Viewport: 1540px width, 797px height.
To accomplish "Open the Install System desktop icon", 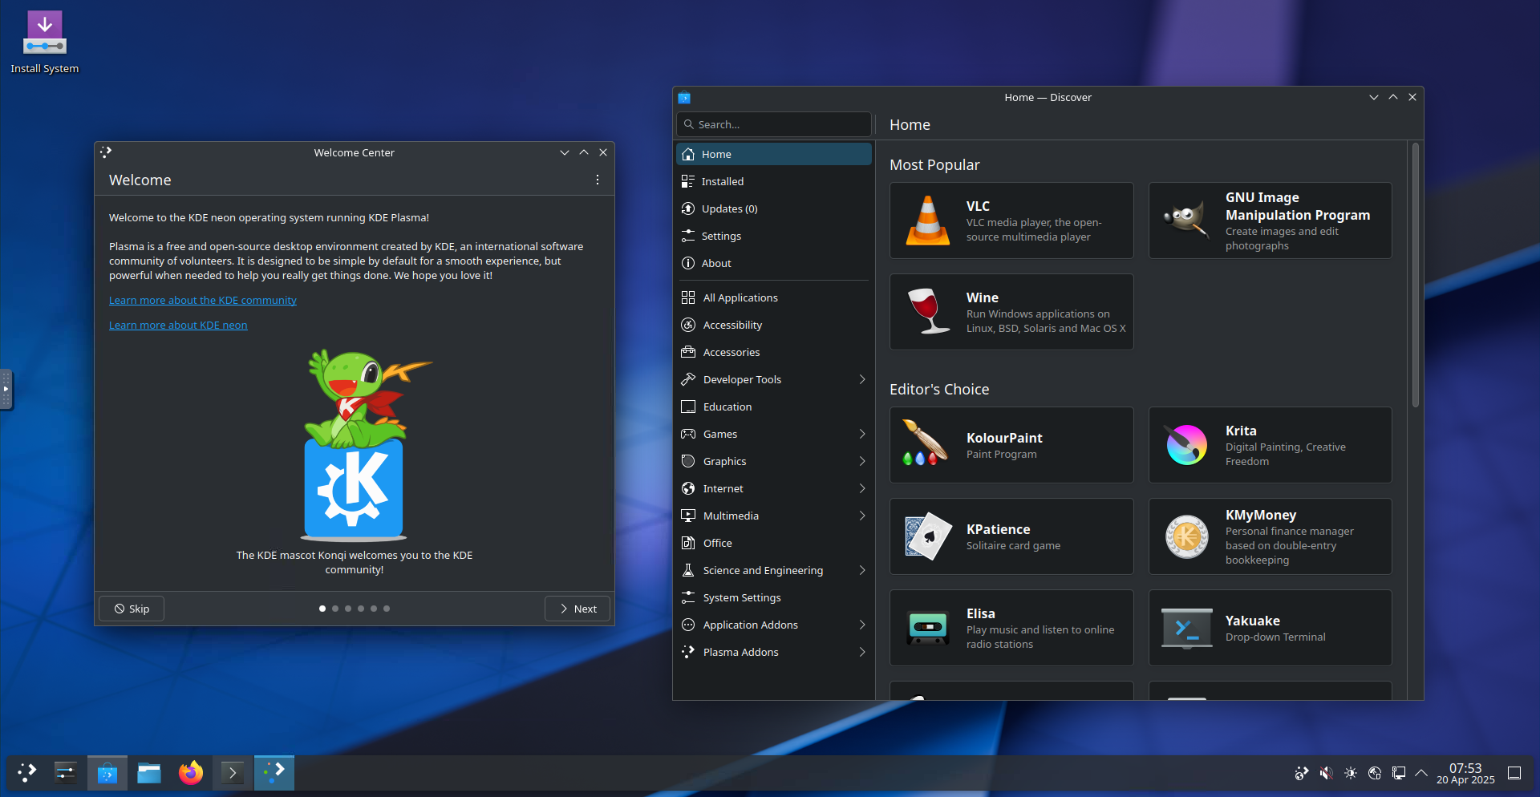I will 45,42.
